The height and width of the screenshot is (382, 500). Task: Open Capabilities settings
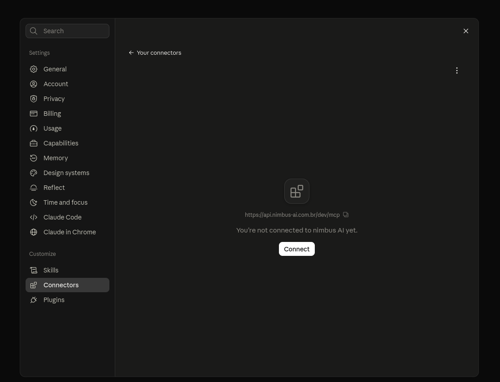(67, 143)
